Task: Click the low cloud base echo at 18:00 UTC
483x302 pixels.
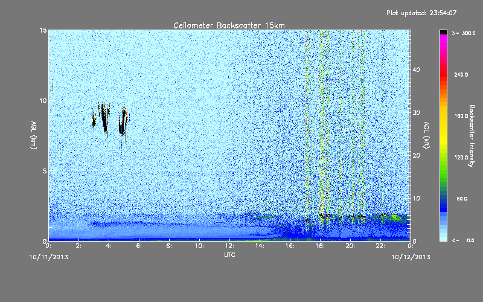Action: 324,216
